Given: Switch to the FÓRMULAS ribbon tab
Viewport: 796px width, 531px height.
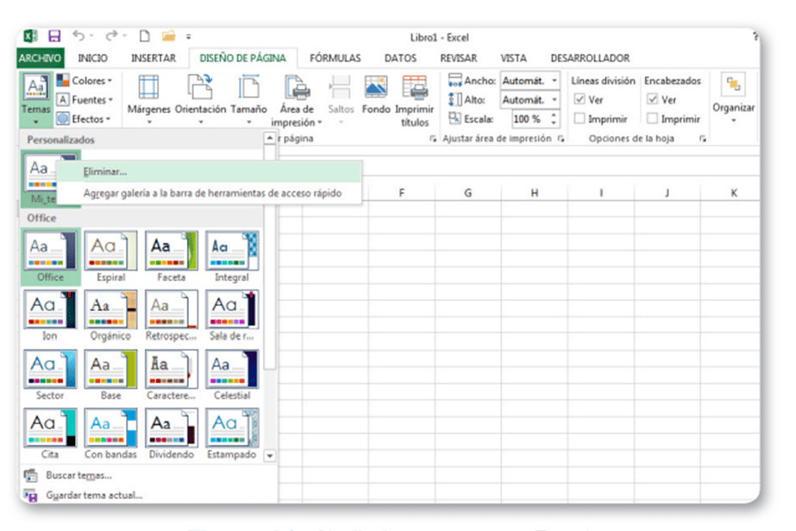Looking at the screenshot, I should point(335,58).
